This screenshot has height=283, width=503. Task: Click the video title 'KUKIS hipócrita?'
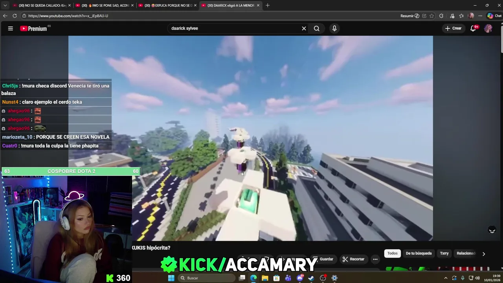tap(151, 248)
